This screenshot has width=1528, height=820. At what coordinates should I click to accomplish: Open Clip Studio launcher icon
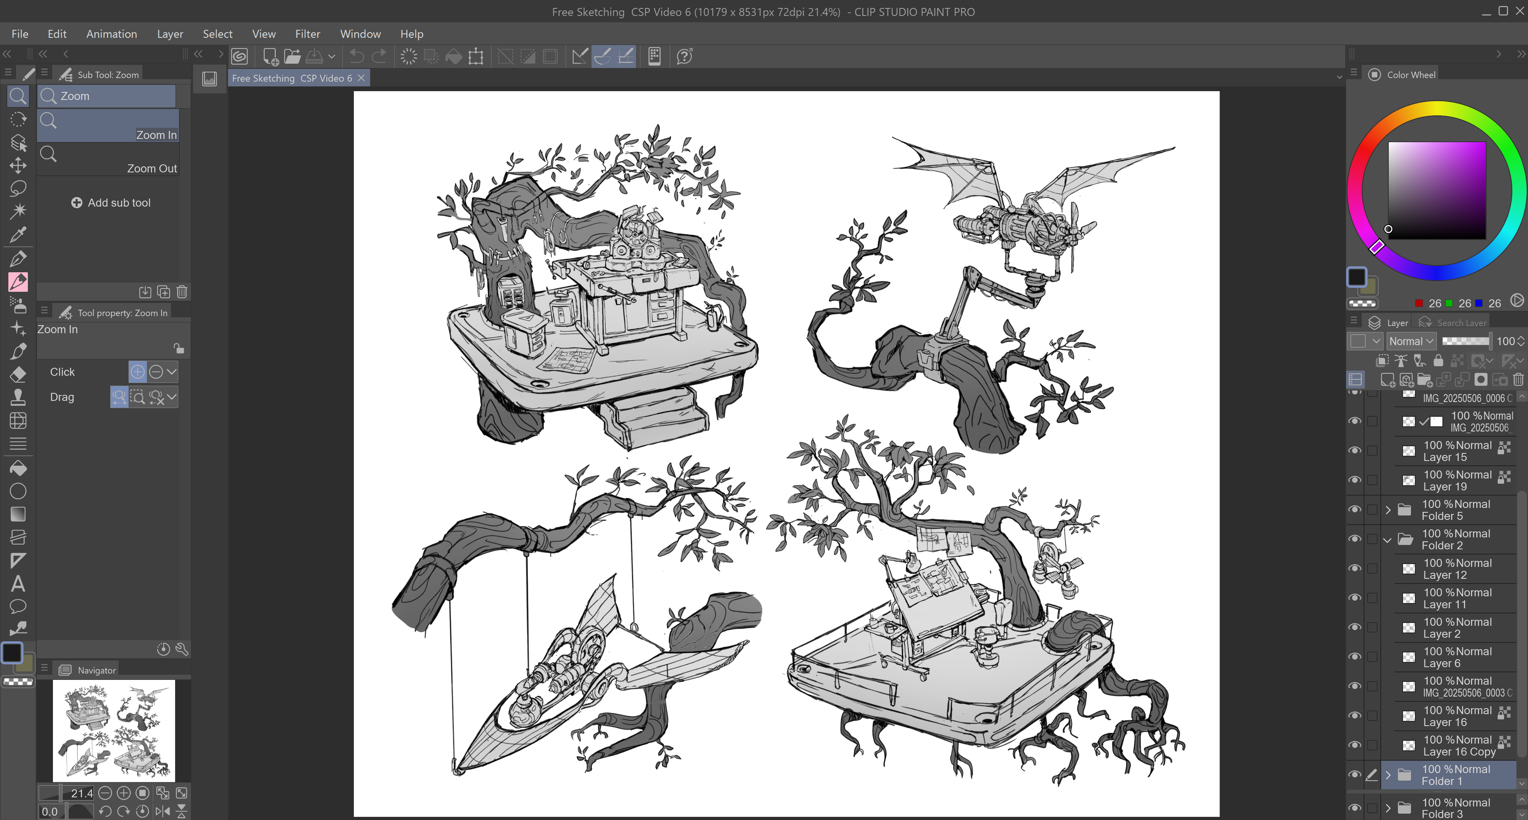pos(240,57)
